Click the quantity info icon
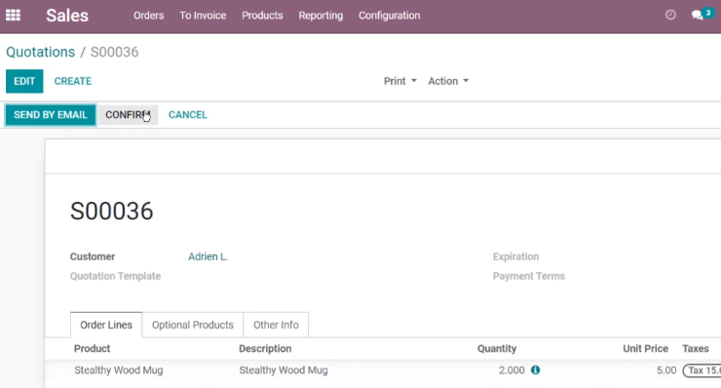Viewport: 721px width, 388px height. 535,370
